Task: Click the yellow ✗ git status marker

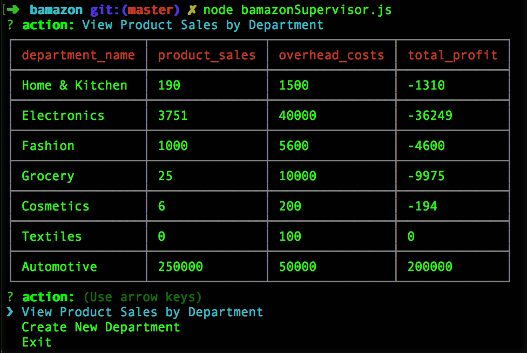Action: [192, 10]
